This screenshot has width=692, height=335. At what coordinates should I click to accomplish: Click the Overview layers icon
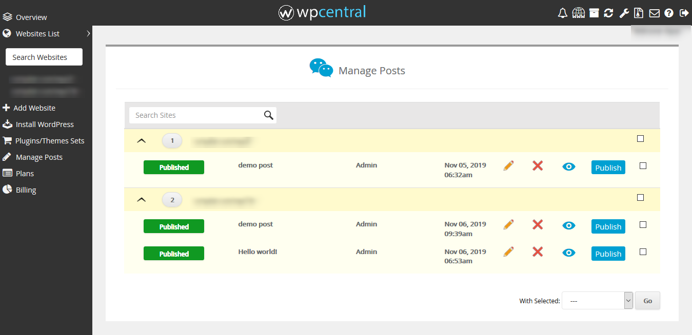7,17
